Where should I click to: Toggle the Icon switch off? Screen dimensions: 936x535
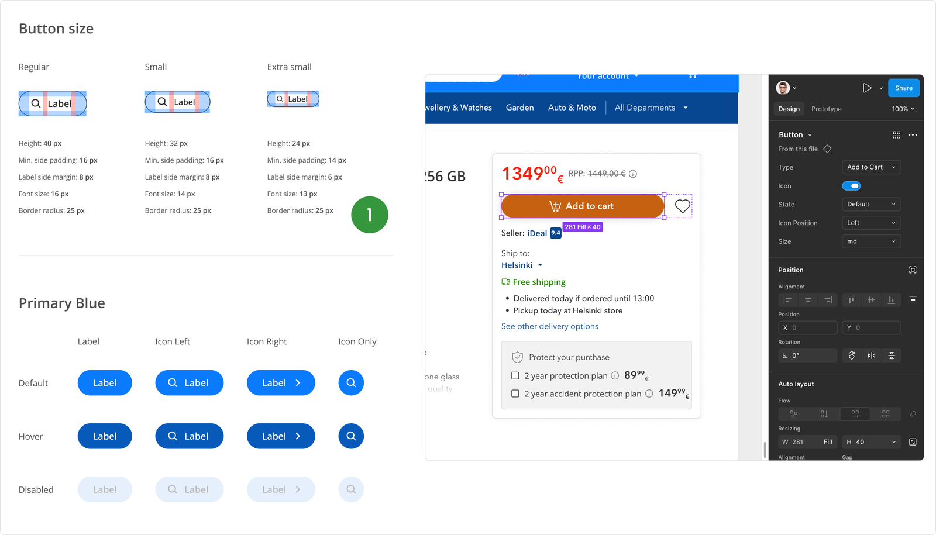tap(851, 186)
